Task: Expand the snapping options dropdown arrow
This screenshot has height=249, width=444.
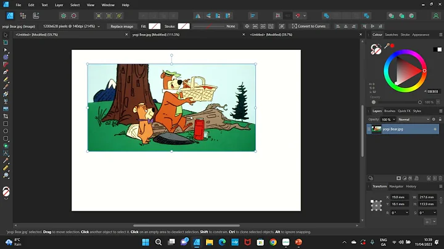Action: coord(305,16)
